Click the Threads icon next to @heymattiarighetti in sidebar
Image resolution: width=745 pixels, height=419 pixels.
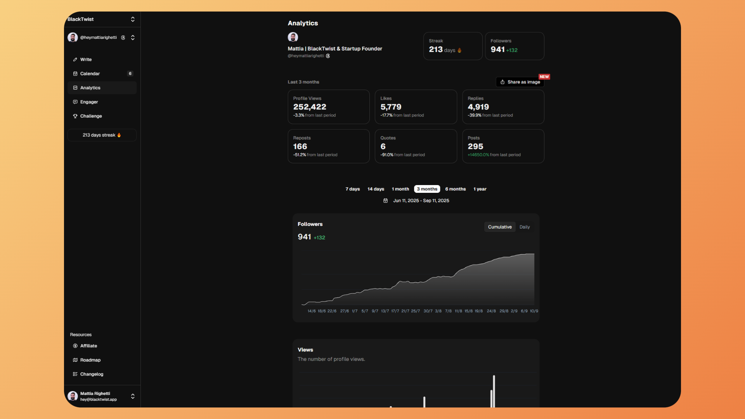point(123,38)
